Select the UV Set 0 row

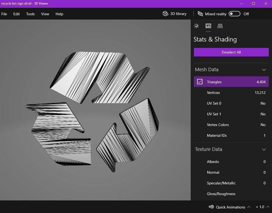[231, 103]
